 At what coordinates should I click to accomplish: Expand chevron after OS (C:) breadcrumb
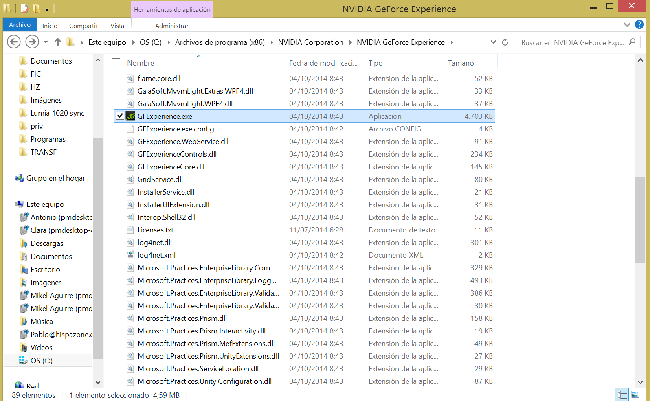[169, 42]
